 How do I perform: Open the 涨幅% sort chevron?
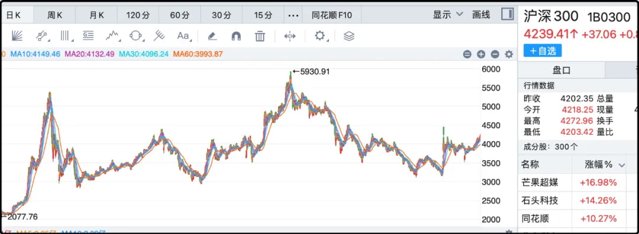(622, 165)
